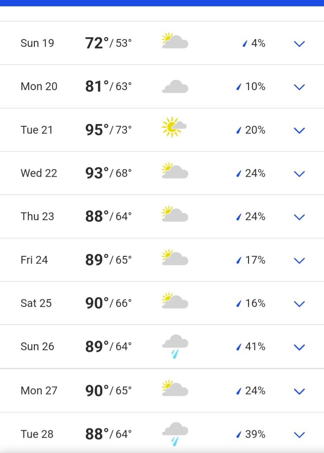Click the partly cloudy icon for Fri 24
Viewport: 324px width, 453px height.
click(175, 257)
